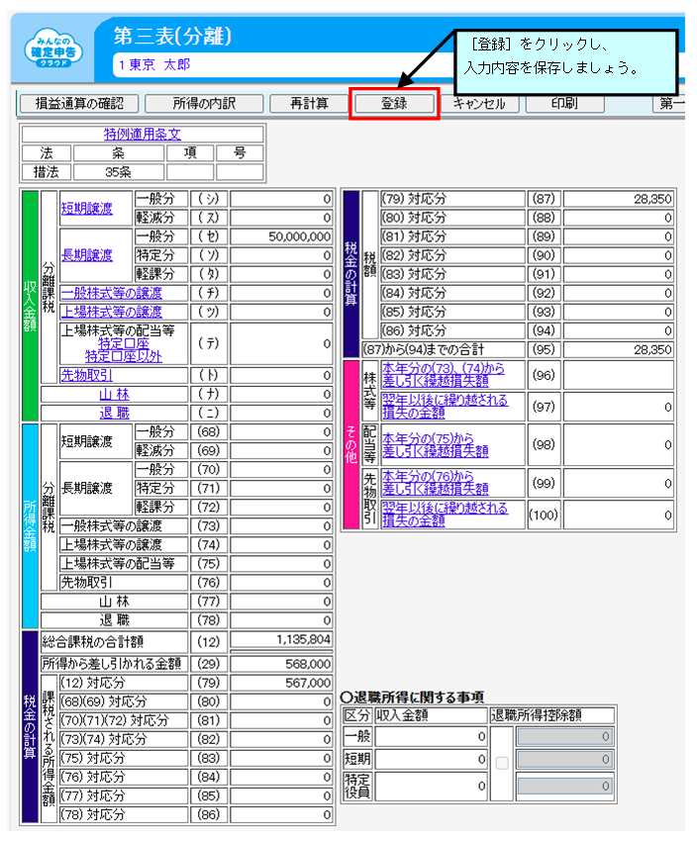Open the 上場株式等の譲渡 link
Image resolution: width=697 pixels, height=842 pixels.
tap(111, 312)
